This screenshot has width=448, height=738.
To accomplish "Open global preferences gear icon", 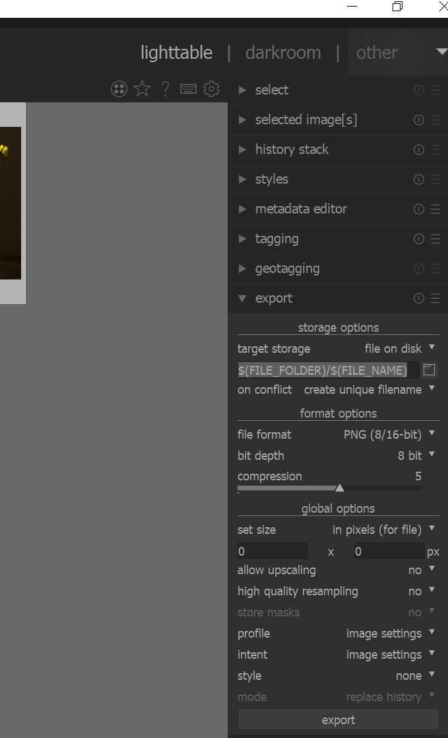I will point(211,89).
